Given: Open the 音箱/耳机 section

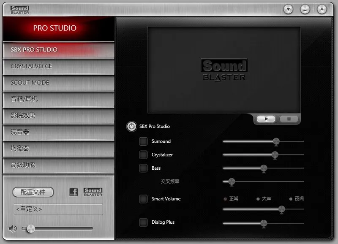Looking at the screenshot, I should (x=58, y=99).
